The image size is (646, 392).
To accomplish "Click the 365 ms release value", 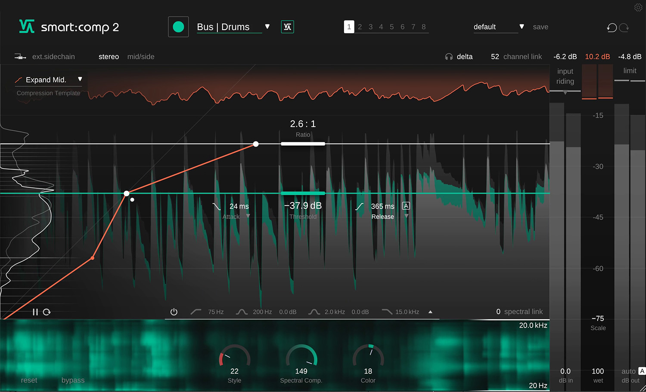I will click(383, 206).
